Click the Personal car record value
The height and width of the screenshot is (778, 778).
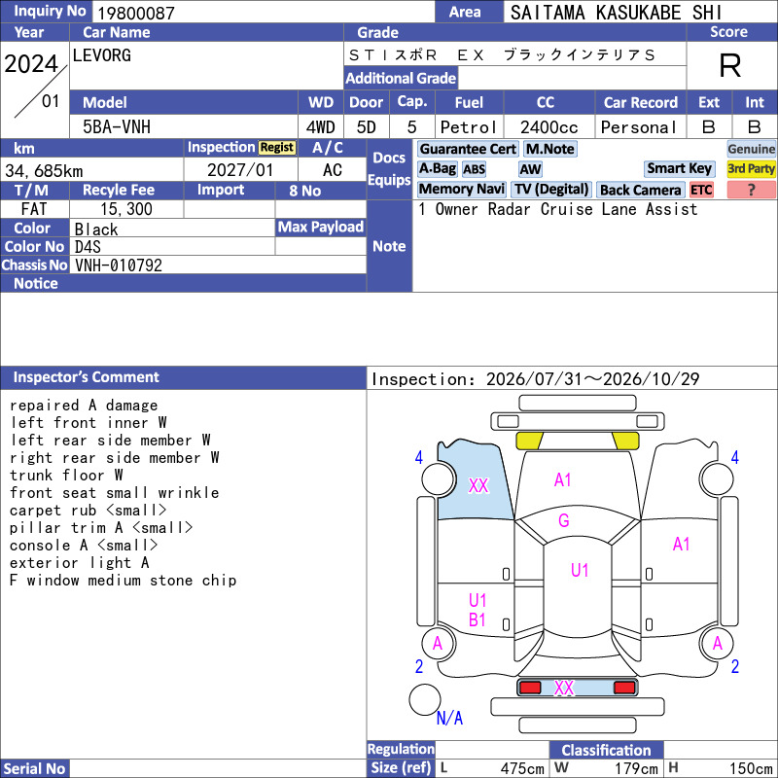click(639, 127)
